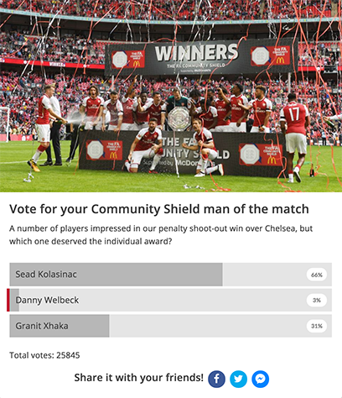Click the poll description paragraph

tap(161, 234)
